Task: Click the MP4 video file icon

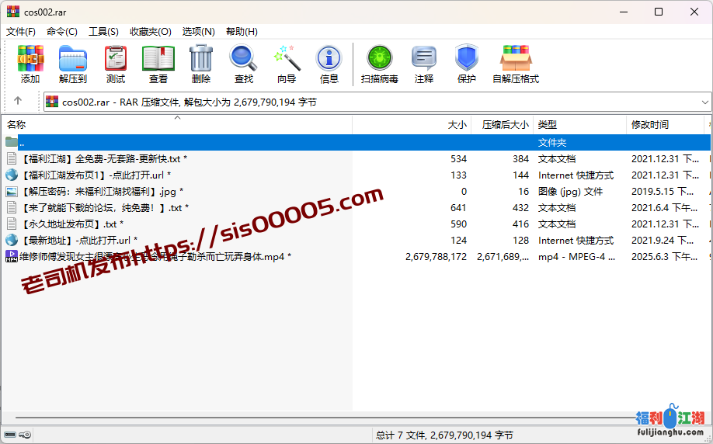Action: tap(12, 256)
